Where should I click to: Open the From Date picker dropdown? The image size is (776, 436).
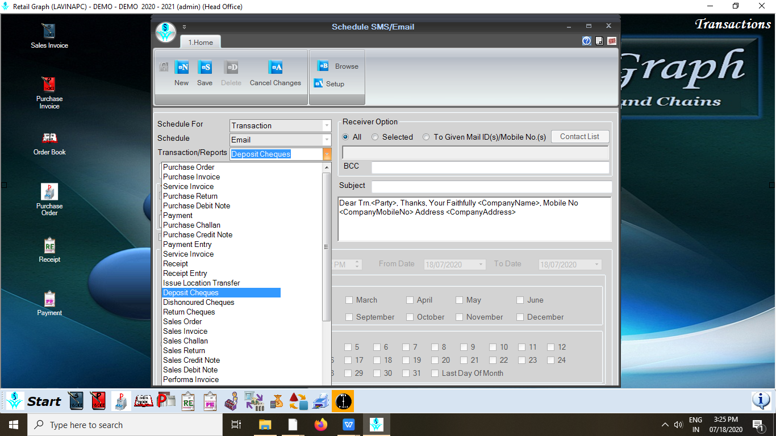coord(481,265)
